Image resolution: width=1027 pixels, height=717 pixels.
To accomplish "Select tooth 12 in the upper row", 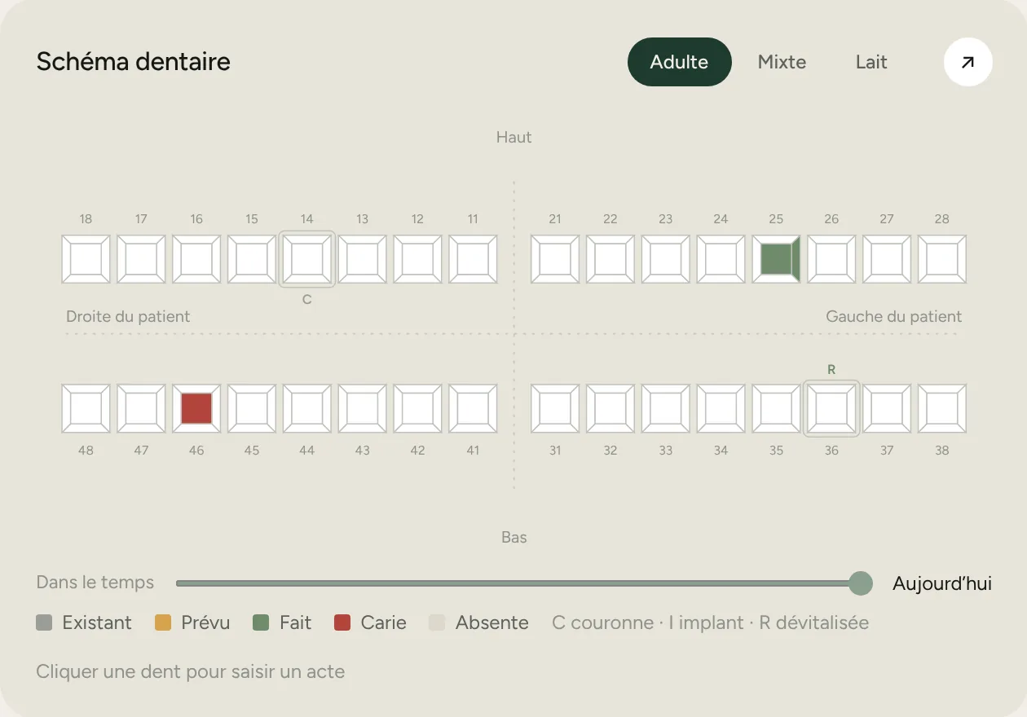I will click(417, 259).
